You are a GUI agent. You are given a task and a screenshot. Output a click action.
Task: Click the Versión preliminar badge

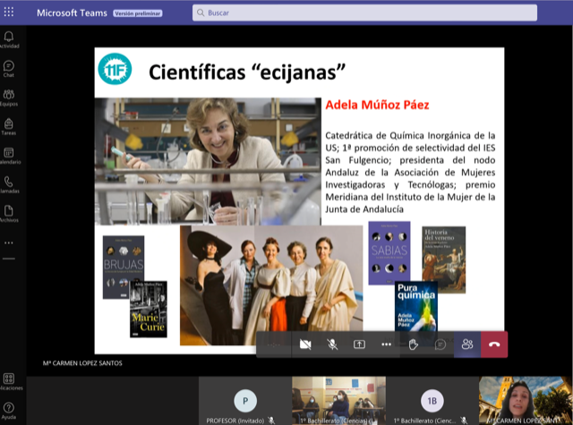click(138, 13)
